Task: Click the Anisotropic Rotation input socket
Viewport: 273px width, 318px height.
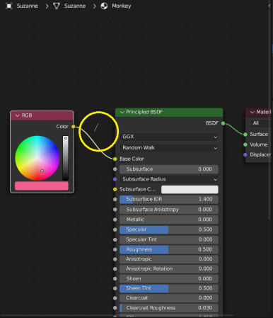Action: 115,269
